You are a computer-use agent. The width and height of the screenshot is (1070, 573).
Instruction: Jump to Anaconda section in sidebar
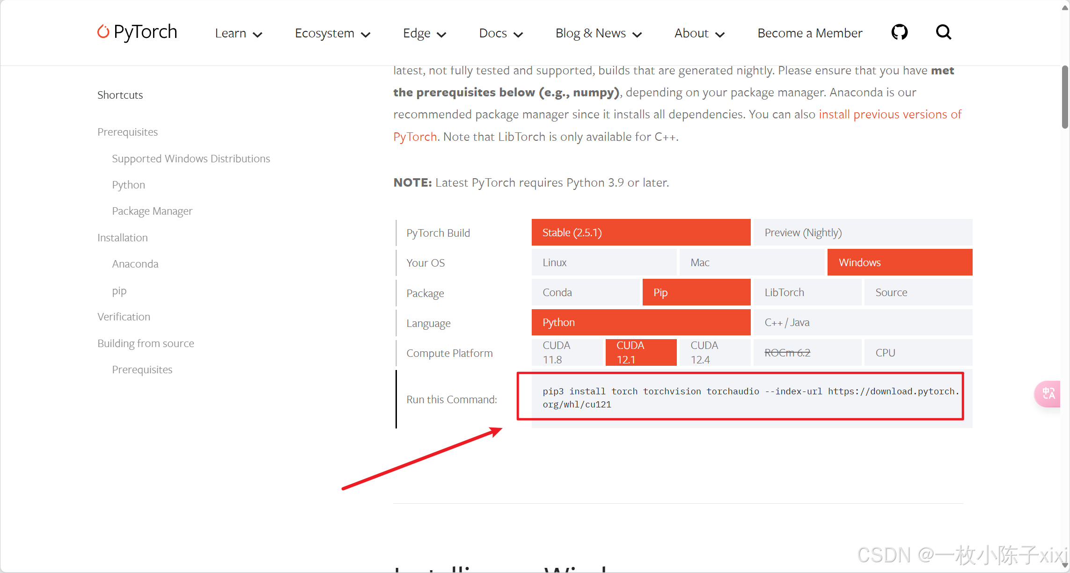click(x=135, y=264)
